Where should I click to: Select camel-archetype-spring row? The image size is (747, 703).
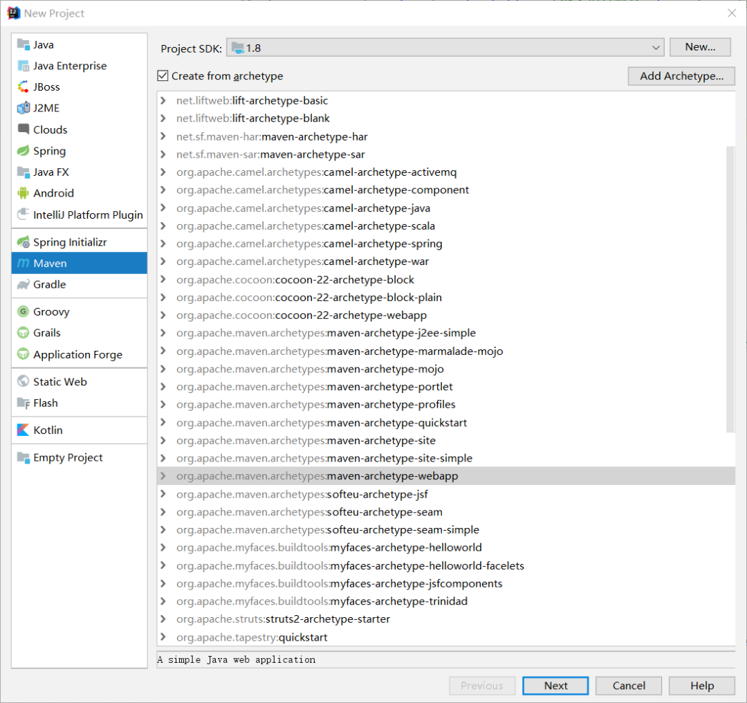pyautogui.click(x=446, y=244)
